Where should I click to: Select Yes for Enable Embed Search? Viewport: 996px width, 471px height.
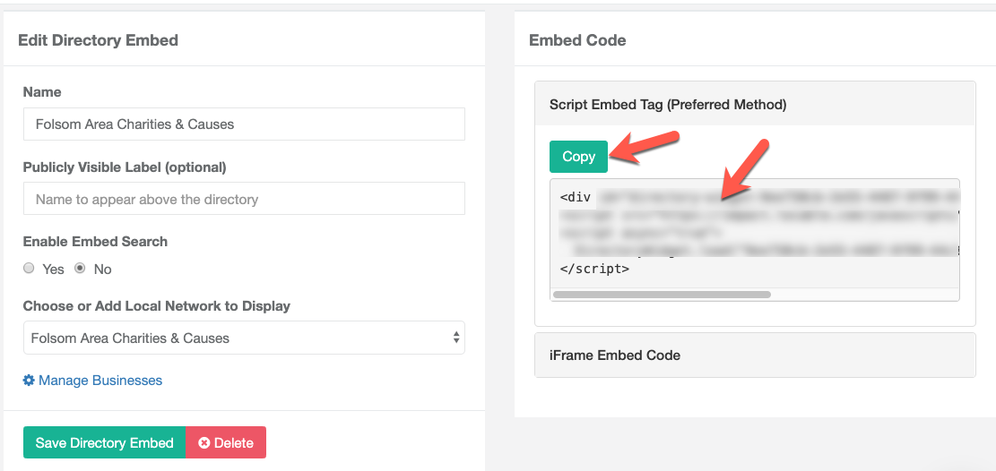point(29,269)
